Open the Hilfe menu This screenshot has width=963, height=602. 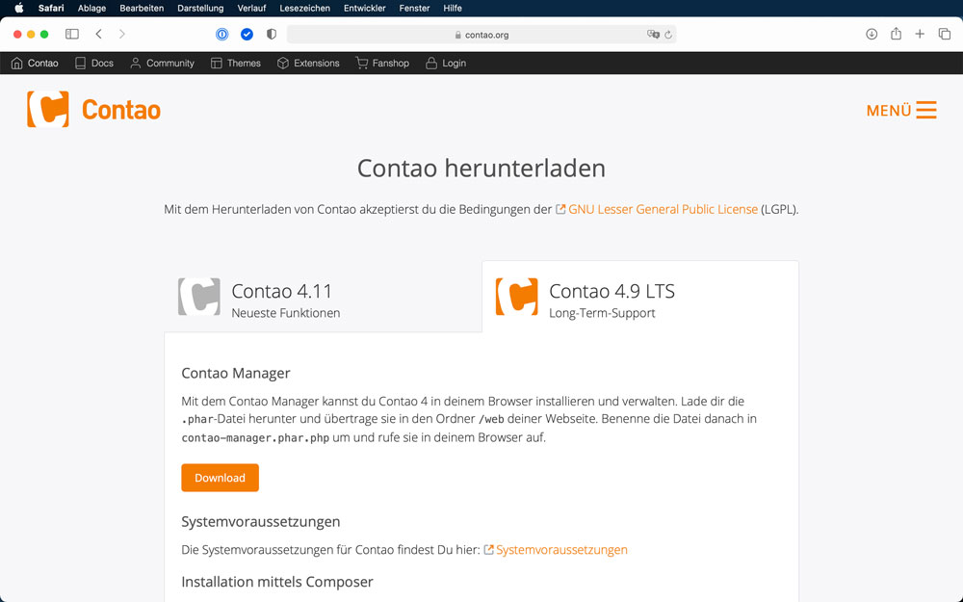[x=452, y=8]
